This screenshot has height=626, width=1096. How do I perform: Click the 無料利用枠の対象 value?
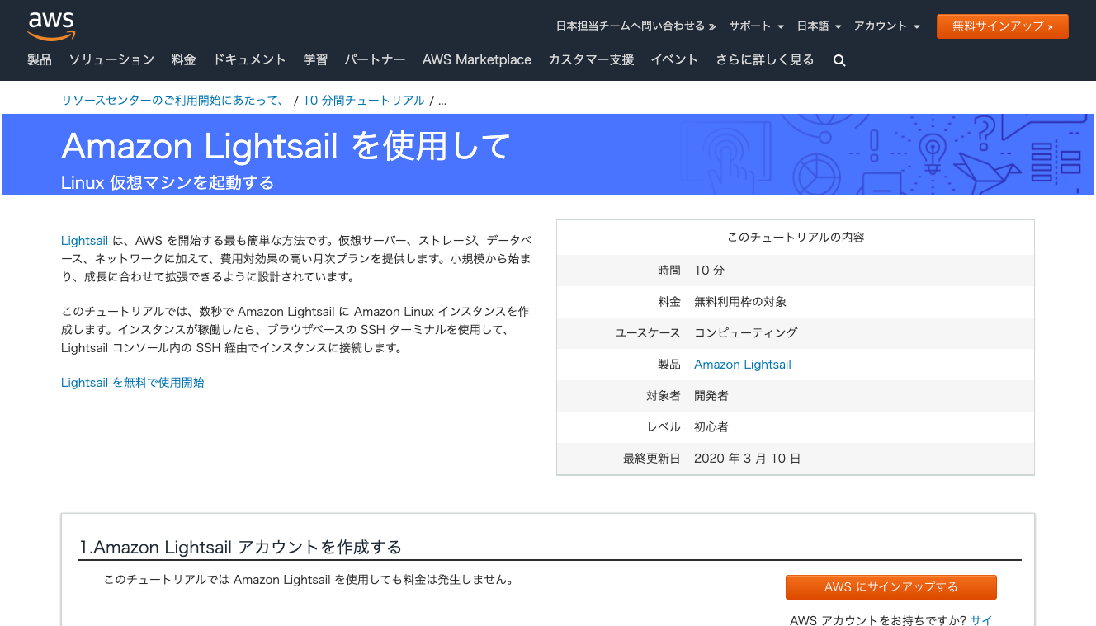(x=740, y=302)
